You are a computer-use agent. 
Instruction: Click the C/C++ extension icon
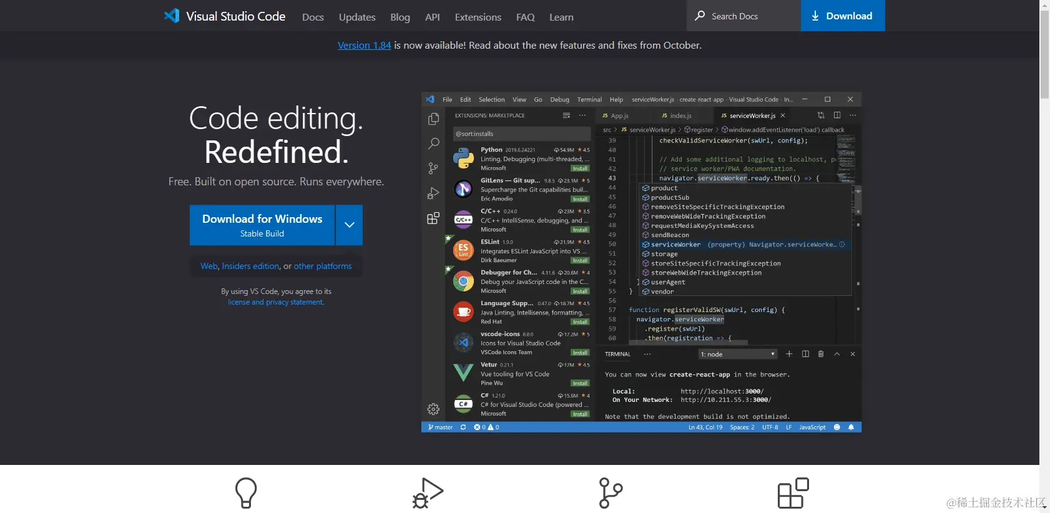pyautogui.click(x=463, y=220)
